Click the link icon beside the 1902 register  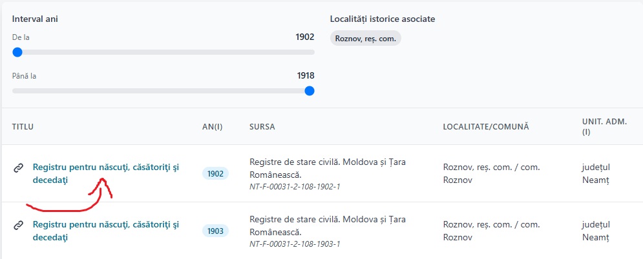(x=19, y=168)
